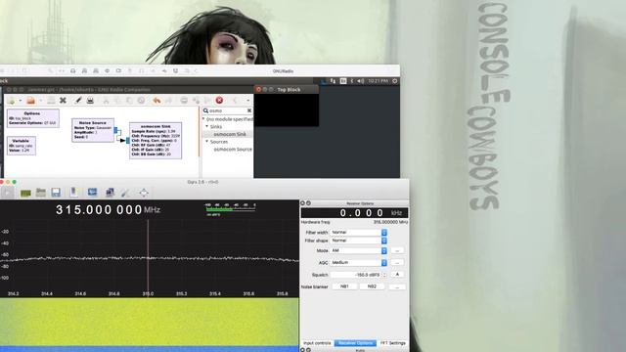The width and height of the screenshot is (626, 352).
Task: Toggle NB2 noise blanker
Action: click(x=372, y=286)
